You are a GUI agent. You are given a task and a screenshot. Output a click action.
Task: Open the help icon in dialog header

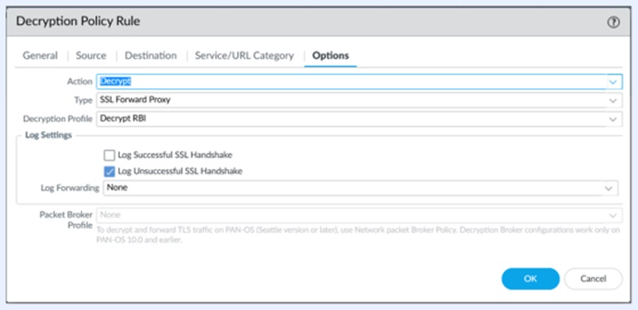613,22
